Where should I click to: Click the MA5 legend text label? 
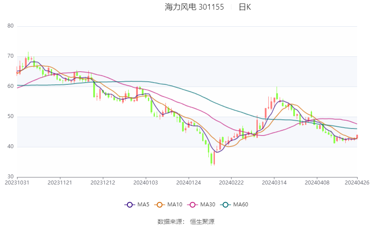143,205
